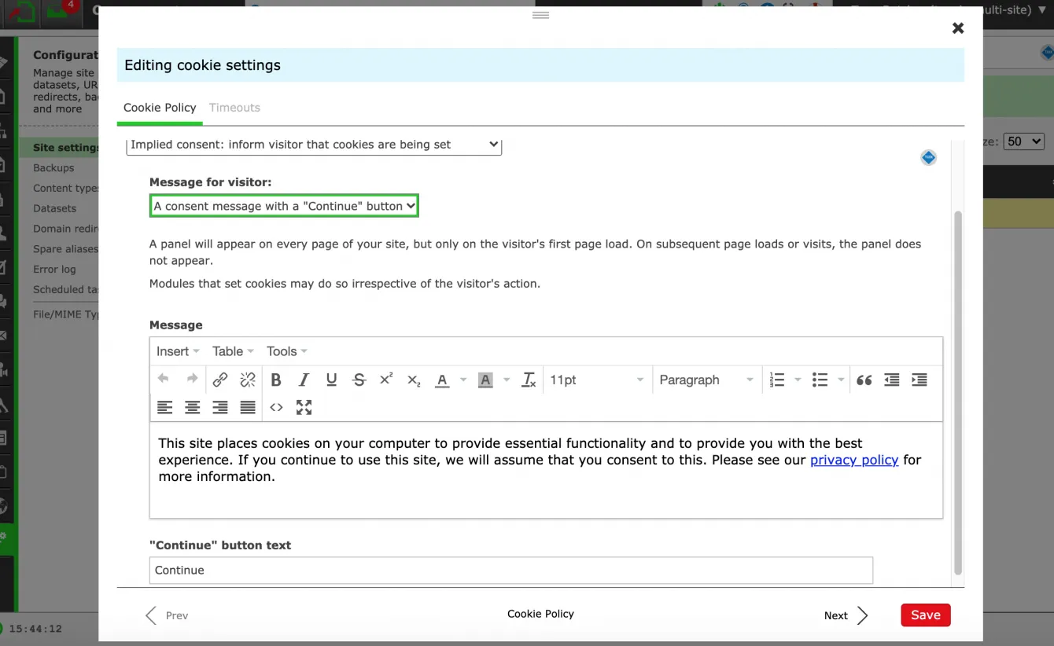Image resolution: width=1054 pixels, height=646 pixels.
Task: Toggle underline formatting
Action: tap(331, 380)
